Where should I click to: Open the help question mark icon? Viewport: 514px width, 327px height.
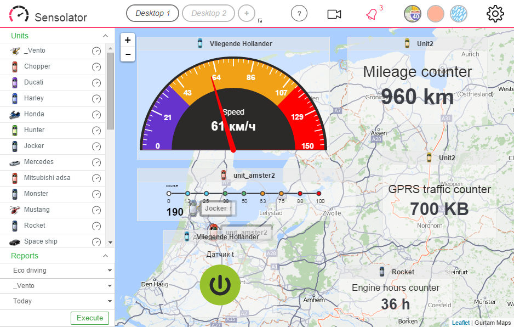[299, 14]
